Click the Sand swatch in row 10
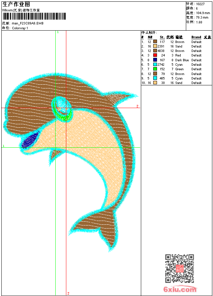This screenshot has width=213, height=296. pos(155,83)
